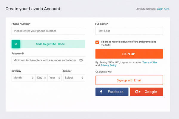Click the Google plus logo icon
Viewport: 179px width, 119px height.
point(138,92)
